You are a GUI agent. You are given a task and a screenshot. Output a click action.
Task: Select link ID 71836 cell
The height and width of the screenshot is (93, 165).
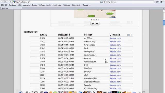click(43, 38)
